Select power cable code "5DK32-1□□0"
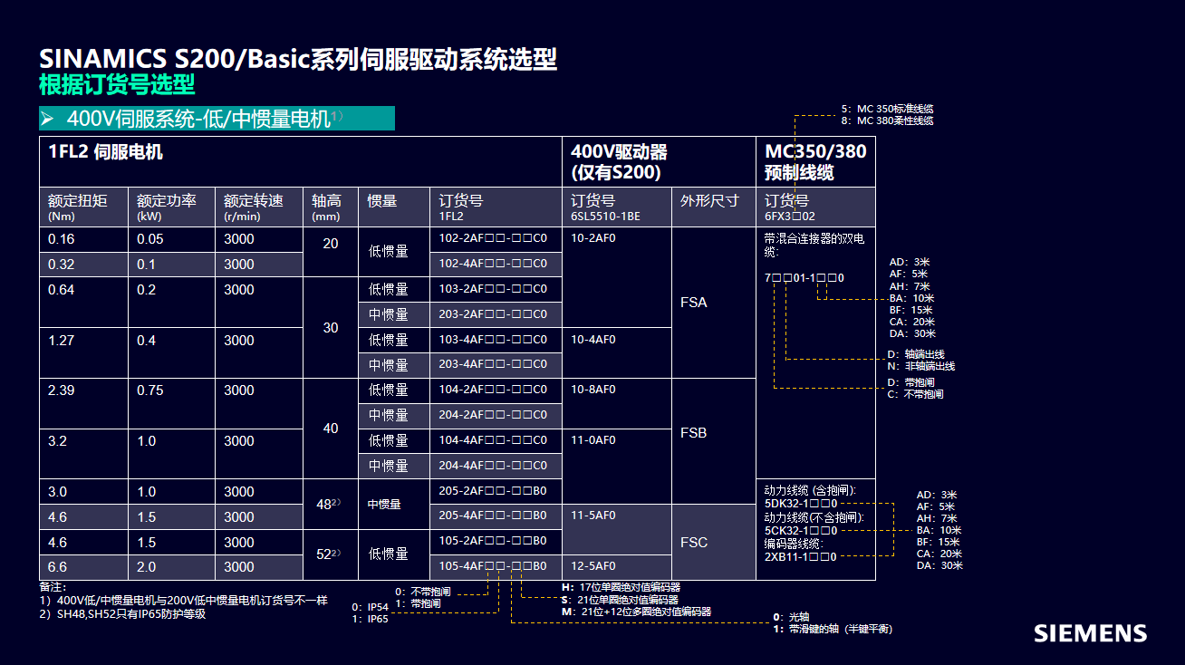 click(801, 503)
